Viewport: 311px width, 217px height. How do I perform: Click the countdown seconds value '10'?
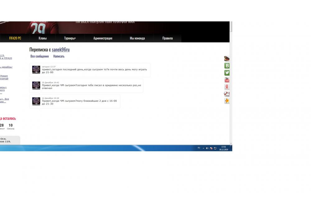coord(11,125)
